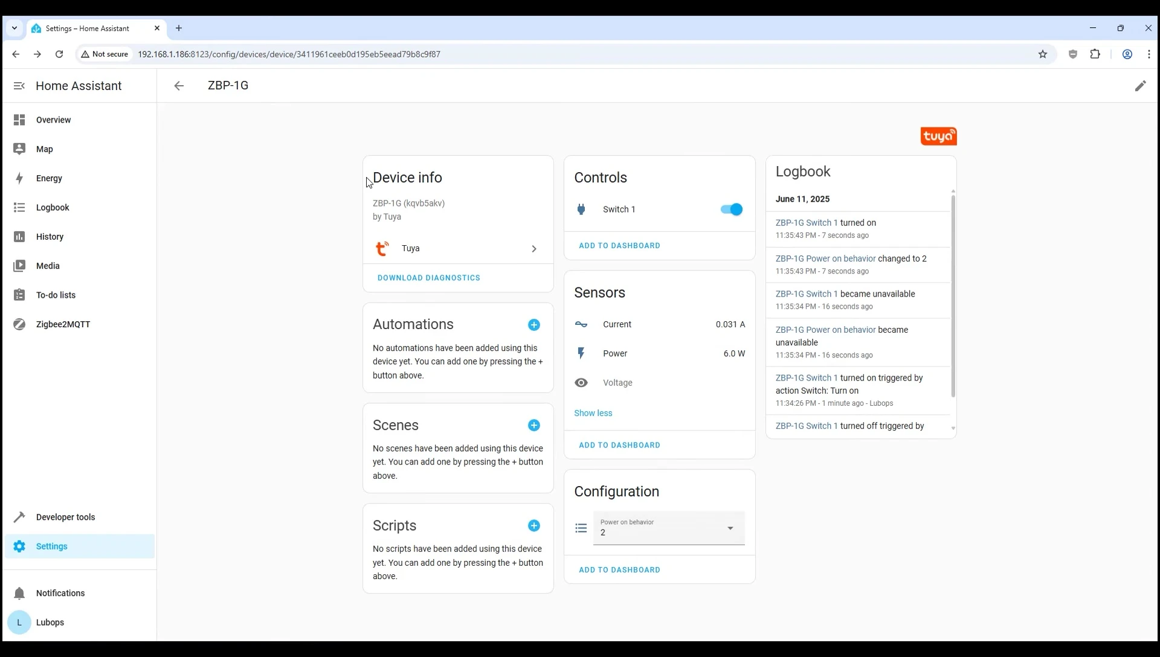
Task: Open the browser extensions puzzle icon
Action: (1095, 54)
